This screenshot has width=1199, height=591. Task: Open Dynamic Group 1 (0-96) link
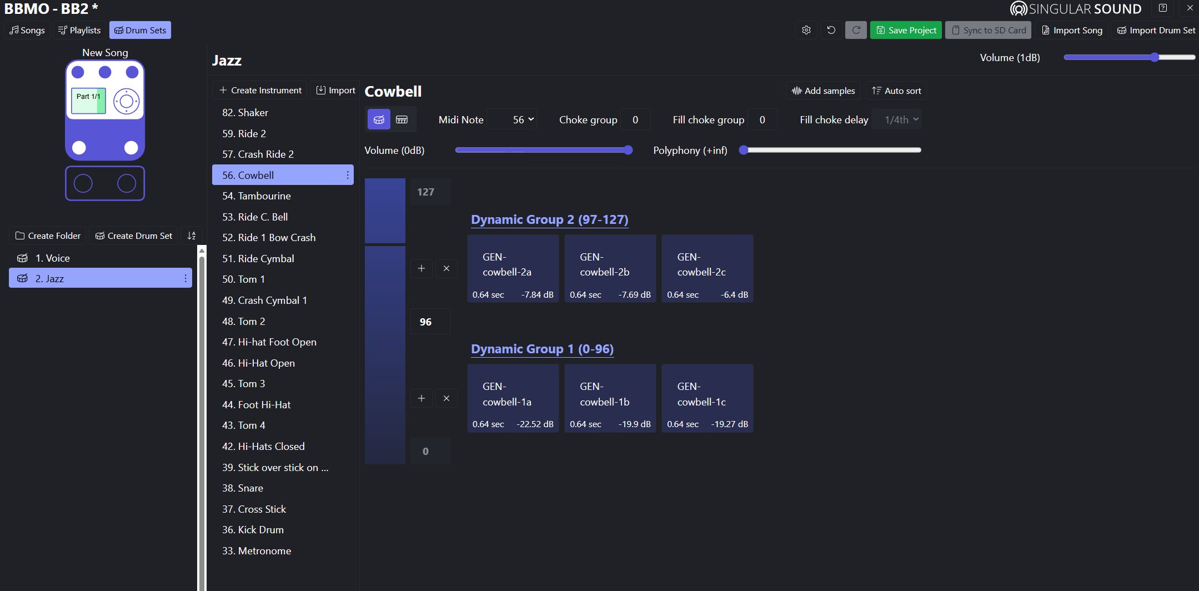[x=543, y=349]
